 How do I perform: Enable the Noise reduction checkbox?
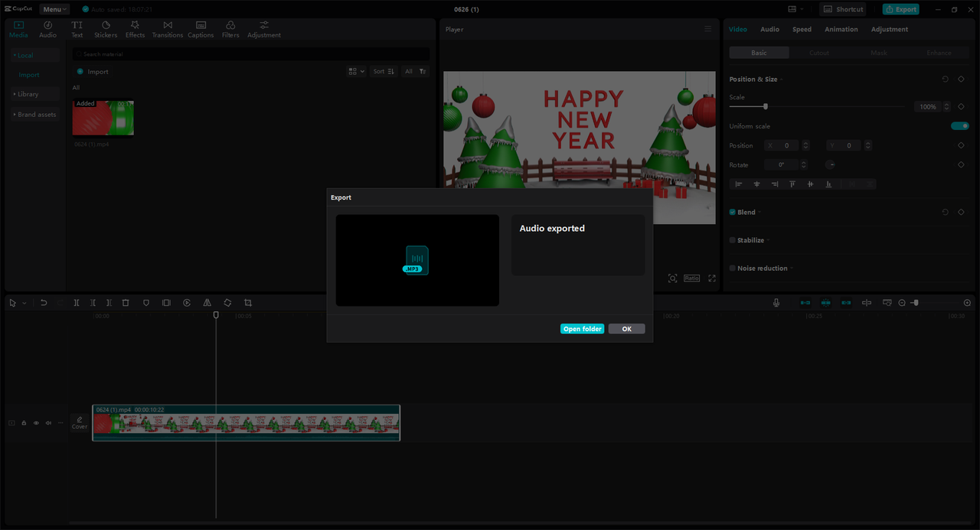point(733,268)
